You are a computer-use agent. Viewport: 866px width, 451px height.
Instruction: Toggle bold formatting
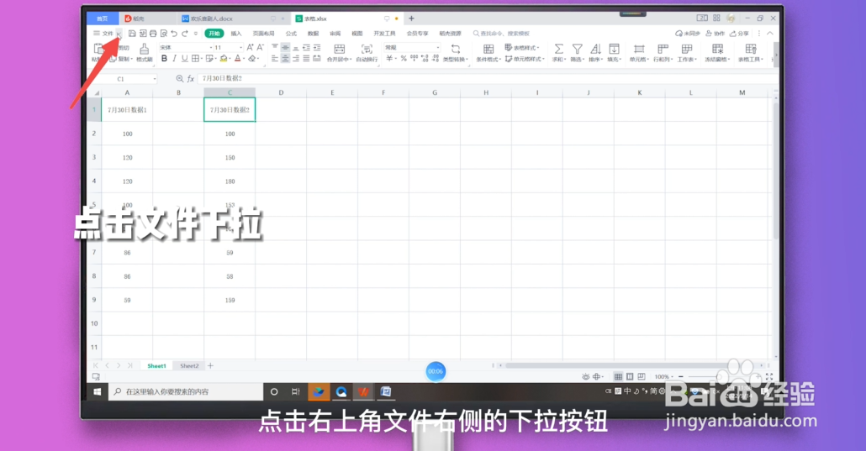click(164, 59)
